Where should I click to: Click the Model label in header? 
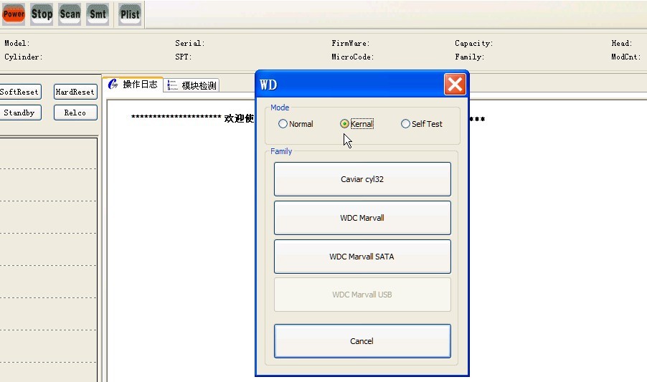click(x=17, y=43)
